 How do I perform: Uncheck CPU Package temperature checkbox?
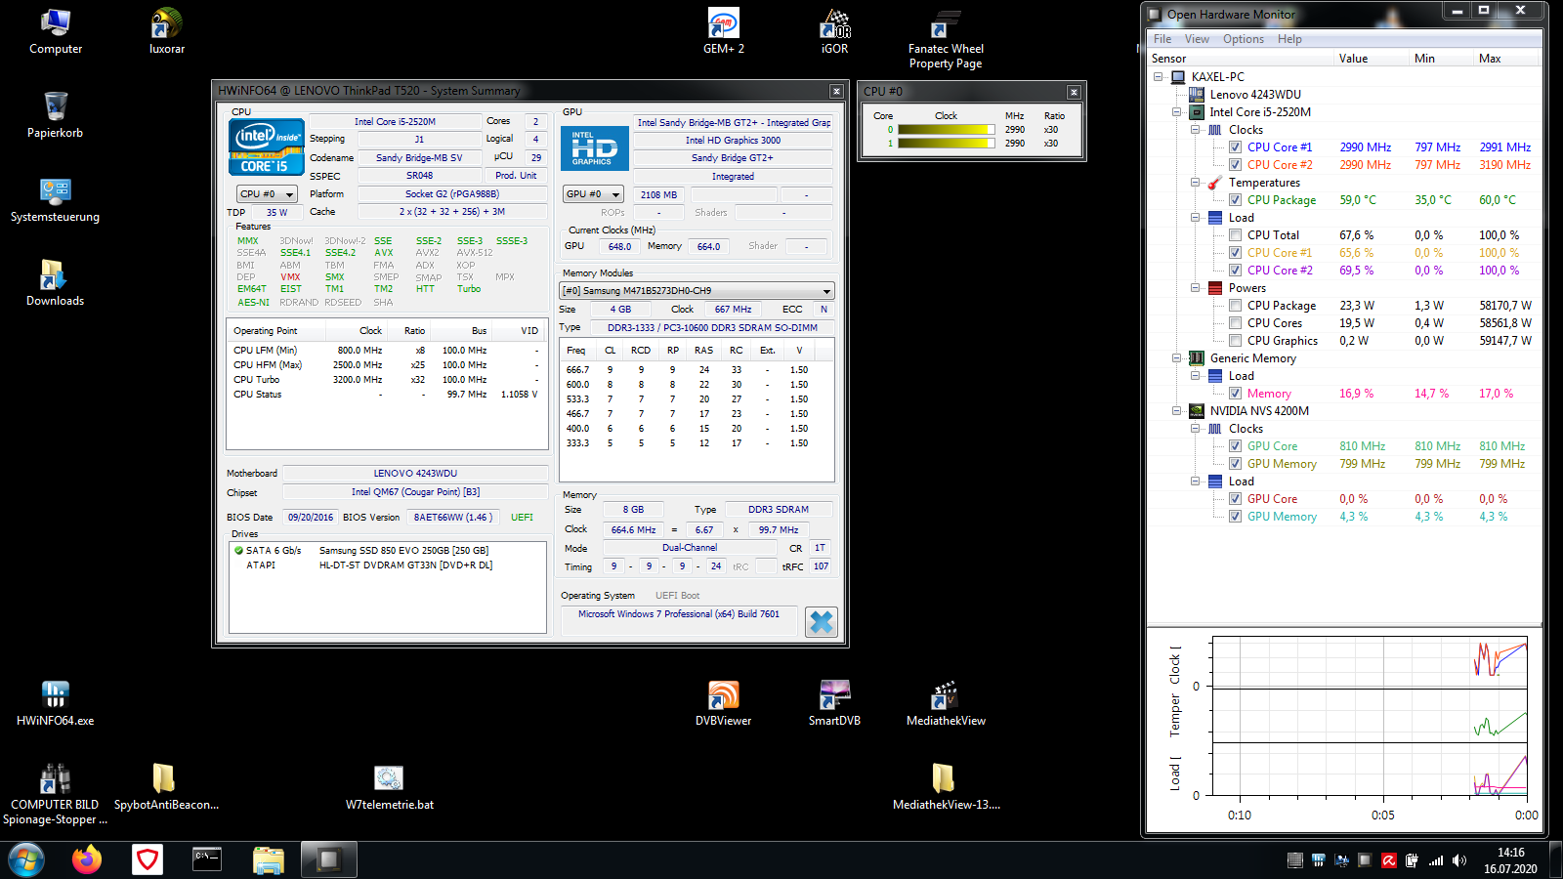tap(1235, 200)
